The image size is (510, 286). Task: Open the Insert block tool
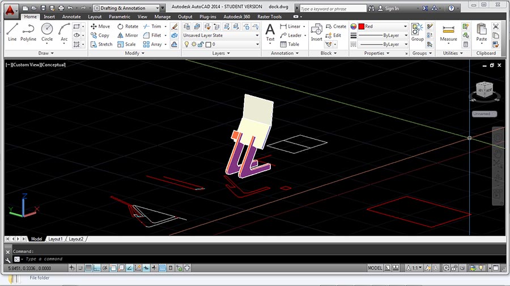coord(316,32)
